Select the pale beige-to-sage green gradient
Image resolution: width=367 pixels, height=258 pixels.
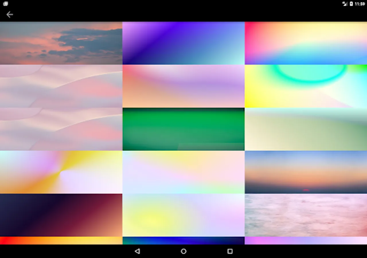(x=306, y=129)
